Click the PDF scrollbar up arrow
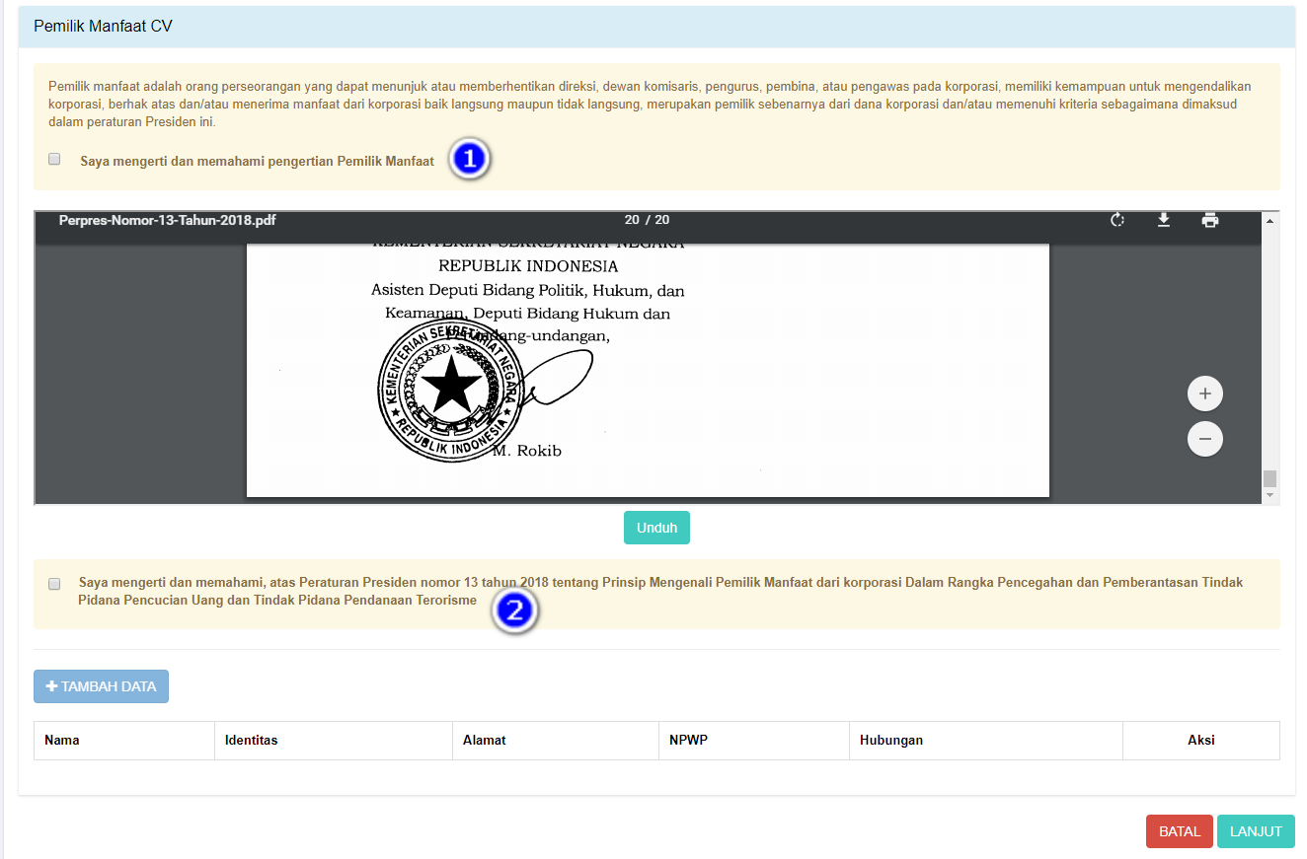 1270,220
